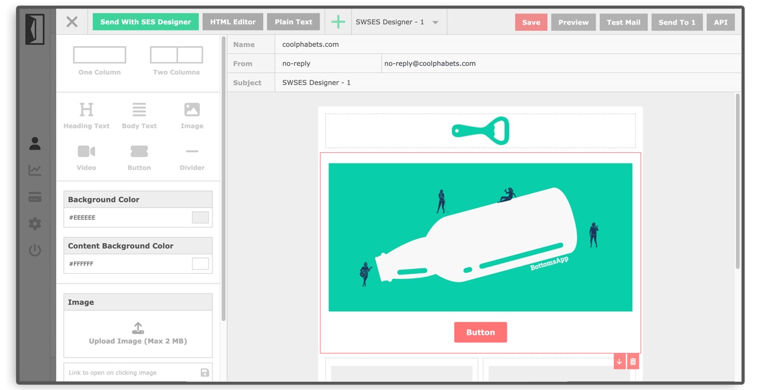Screen dimensions: 761x390
Task: Click the Save button
Action: [531, 22]
